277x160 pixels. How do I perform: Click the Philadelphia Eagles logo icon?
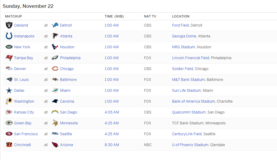(55, 58)
